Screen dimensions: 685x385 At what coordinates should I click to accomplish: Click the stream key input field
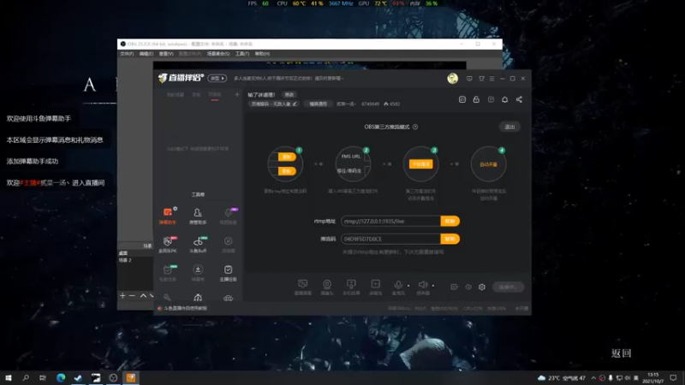click(x=390, y=239)
